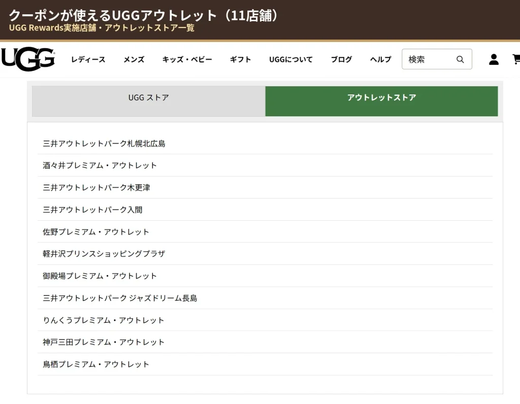This screenshot has height=404, width=520.
Task: Select 三井アウトレットパーク入間 store
Action: click(x=265, y=210)
